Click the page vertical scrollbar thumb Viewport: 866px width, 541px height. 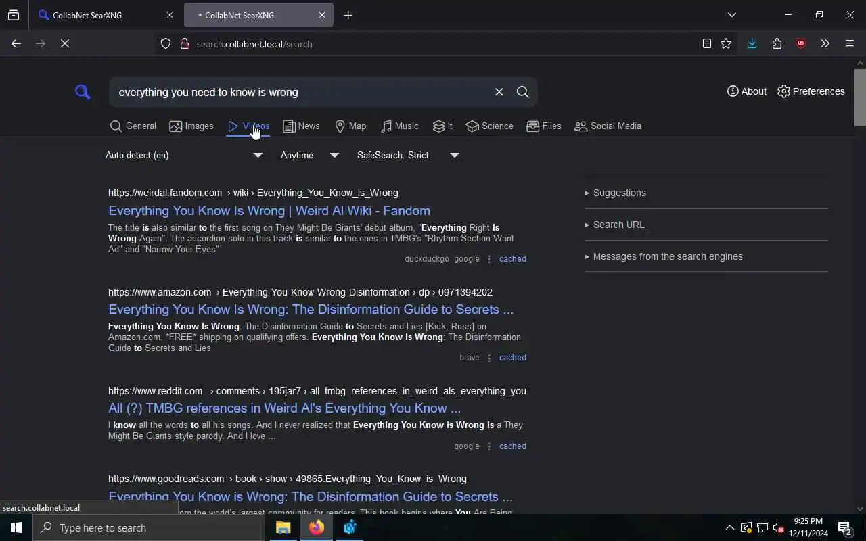860,97
